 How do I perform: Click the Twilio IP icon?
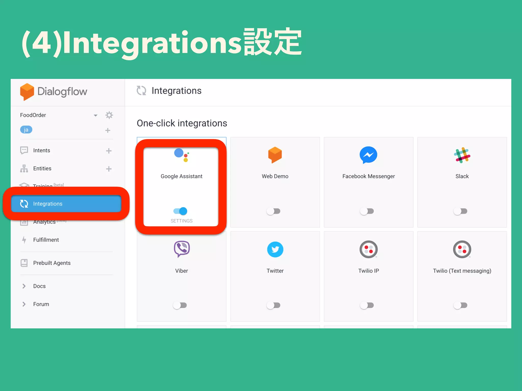pyautogui.click(x=369, y=249)
